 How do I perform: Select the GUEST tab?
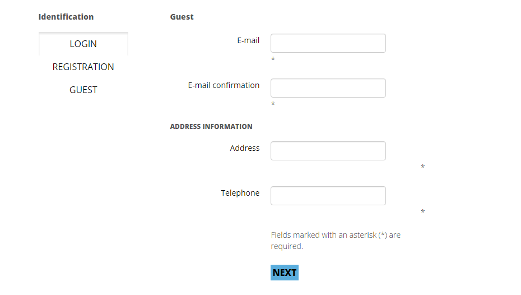pyautogui.click(x=83, y=90)
